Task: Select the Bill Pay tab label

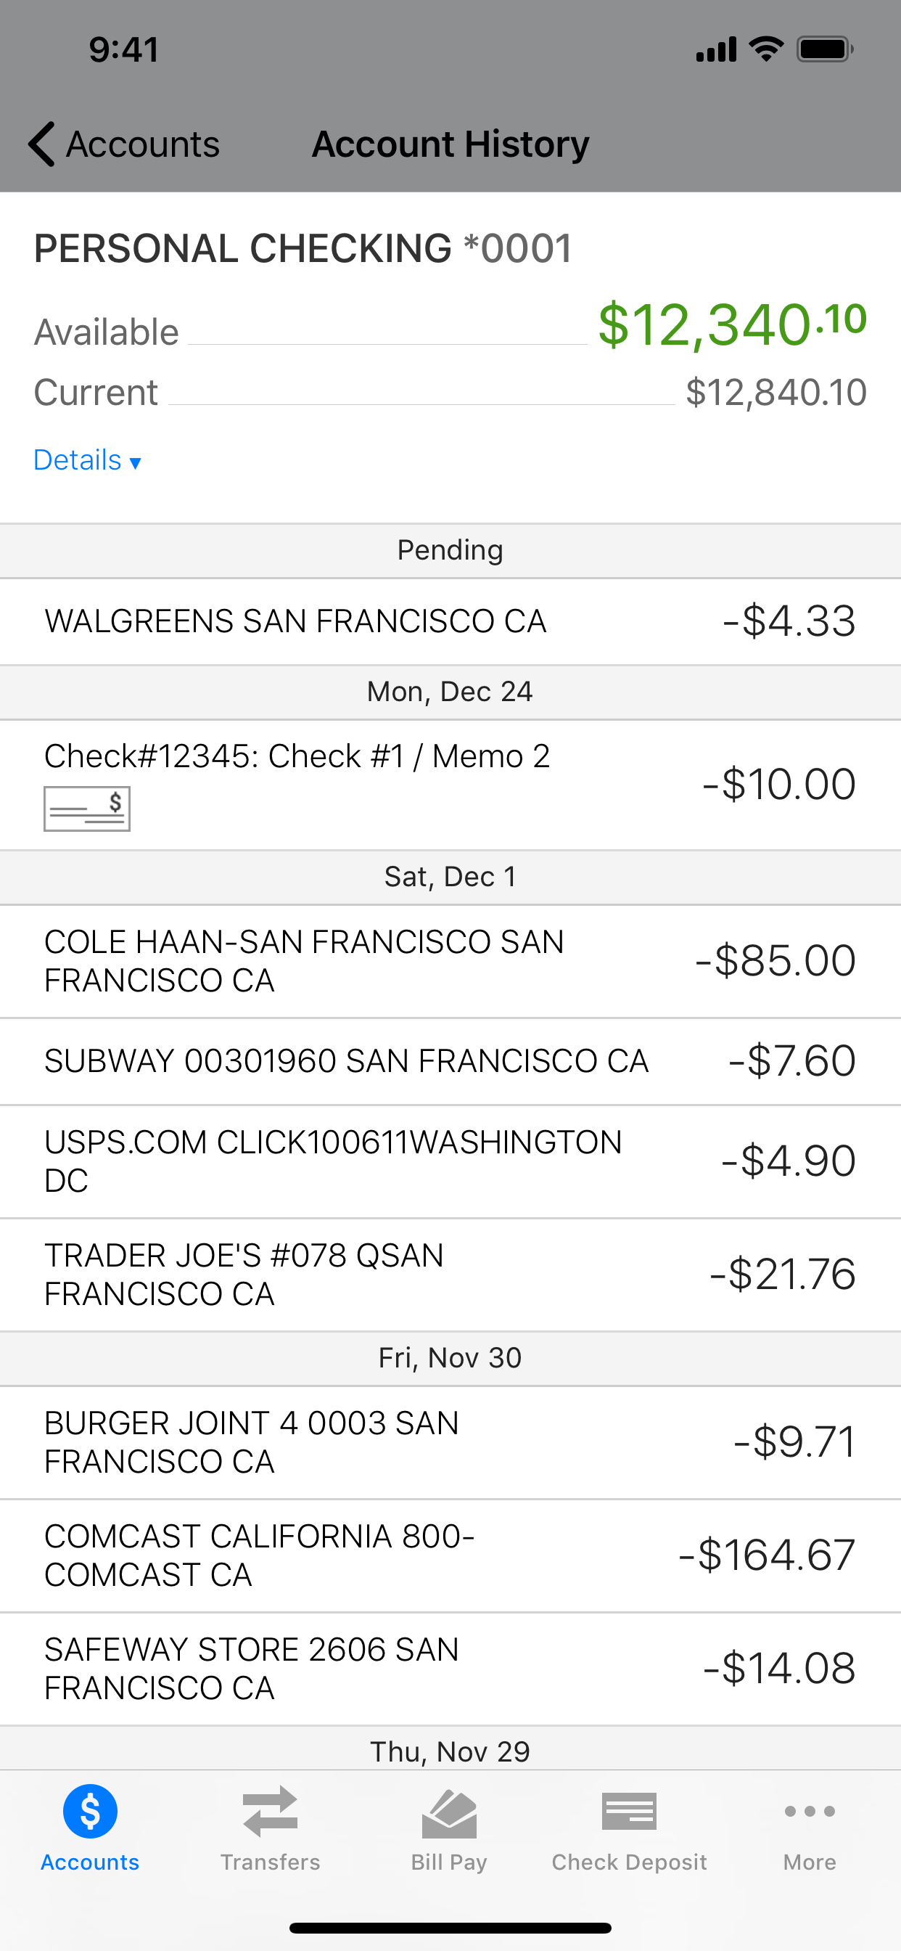Action: (449, 1862)
